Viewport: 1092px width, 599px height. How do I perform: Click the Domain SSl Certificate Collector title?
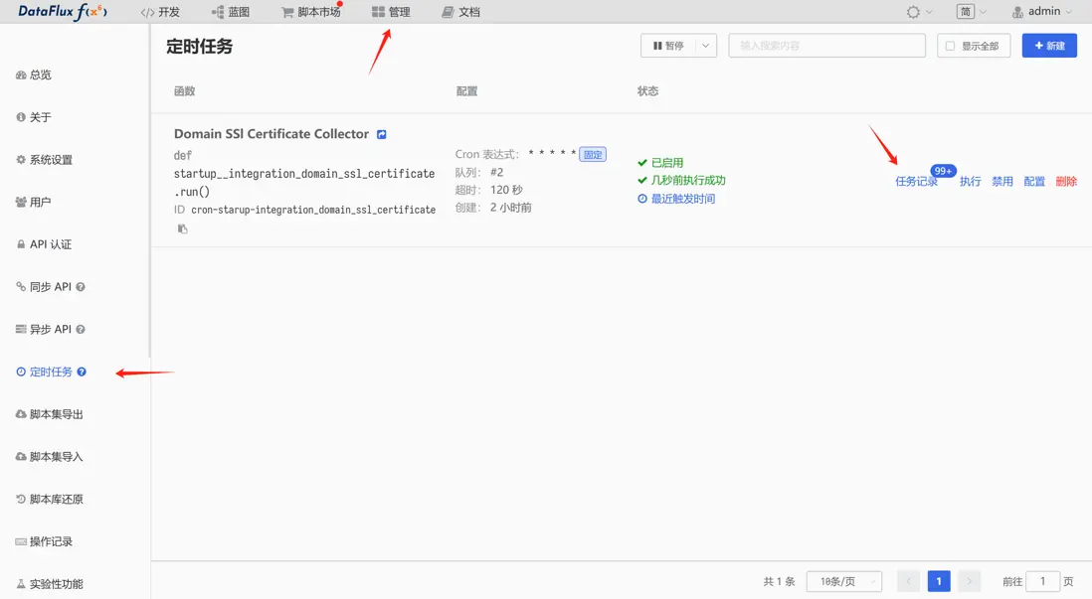pyautogui.click(x=271, y=133)
